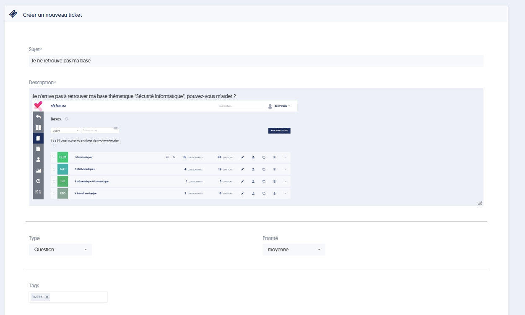
Task: Click the trash icon for Mathématiques
Action: point(275,169)
